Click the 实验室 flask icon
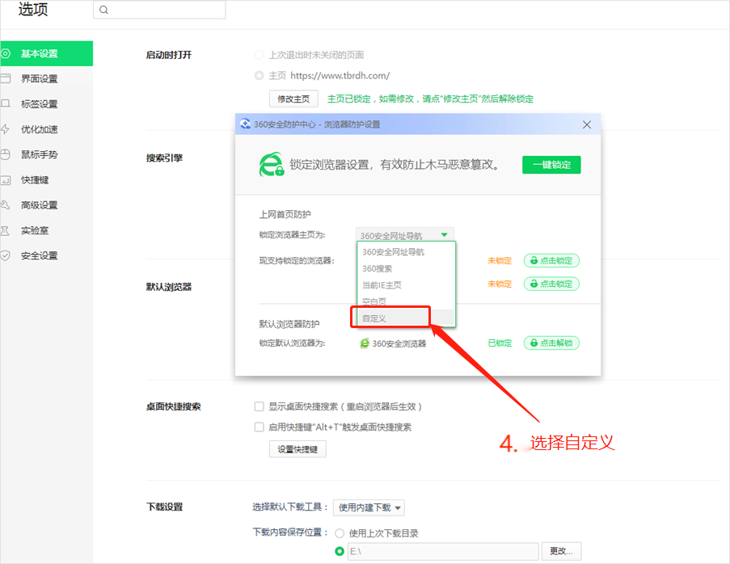 [6, 230]
